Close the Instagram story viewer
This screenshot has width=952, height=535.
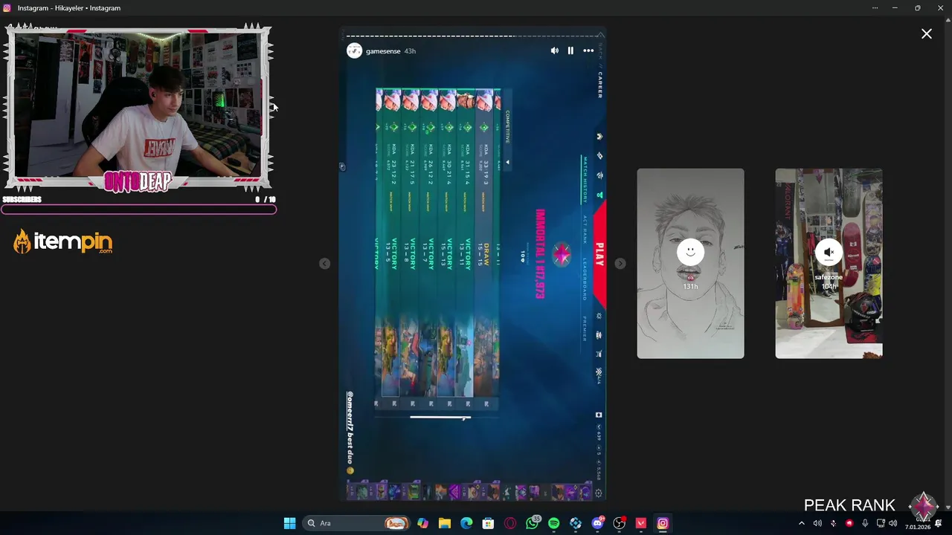tap(927, 33)
